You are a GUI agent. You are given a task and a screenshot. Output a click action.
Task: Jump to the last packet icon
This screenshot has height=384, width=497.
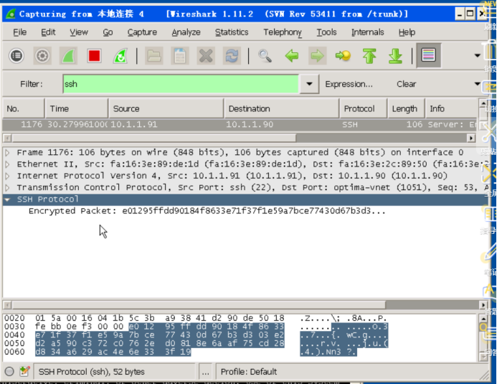[396, 56]
